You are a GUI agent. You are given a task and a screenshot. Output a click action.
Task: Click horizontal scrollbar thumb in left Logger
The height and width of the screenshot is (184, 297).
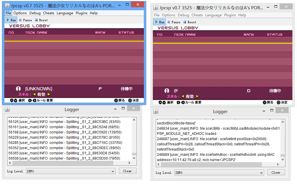pos(63,163)
